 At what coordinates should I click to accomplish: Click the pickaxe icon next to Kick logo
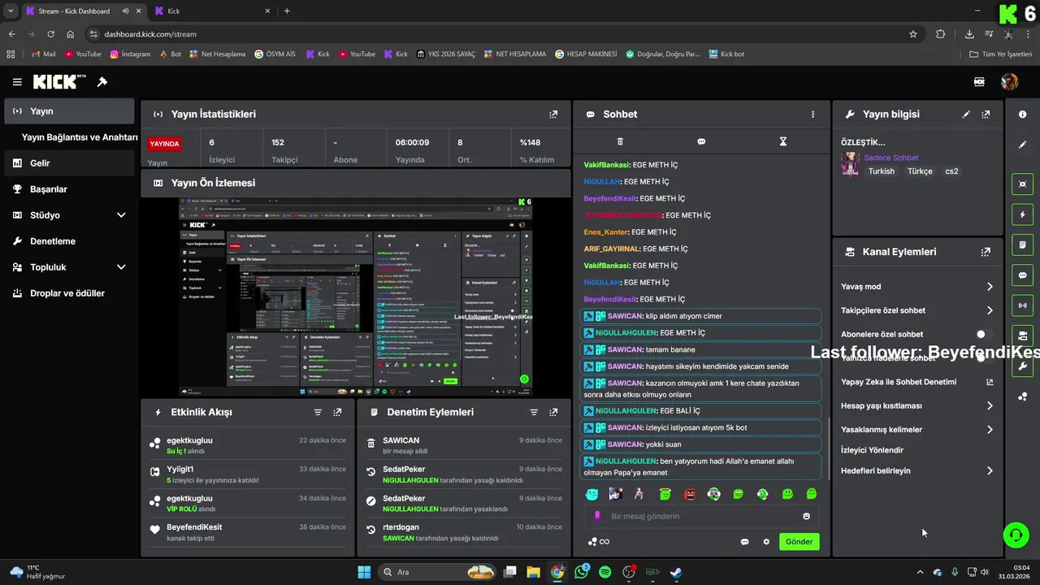(x=102, y=82)
